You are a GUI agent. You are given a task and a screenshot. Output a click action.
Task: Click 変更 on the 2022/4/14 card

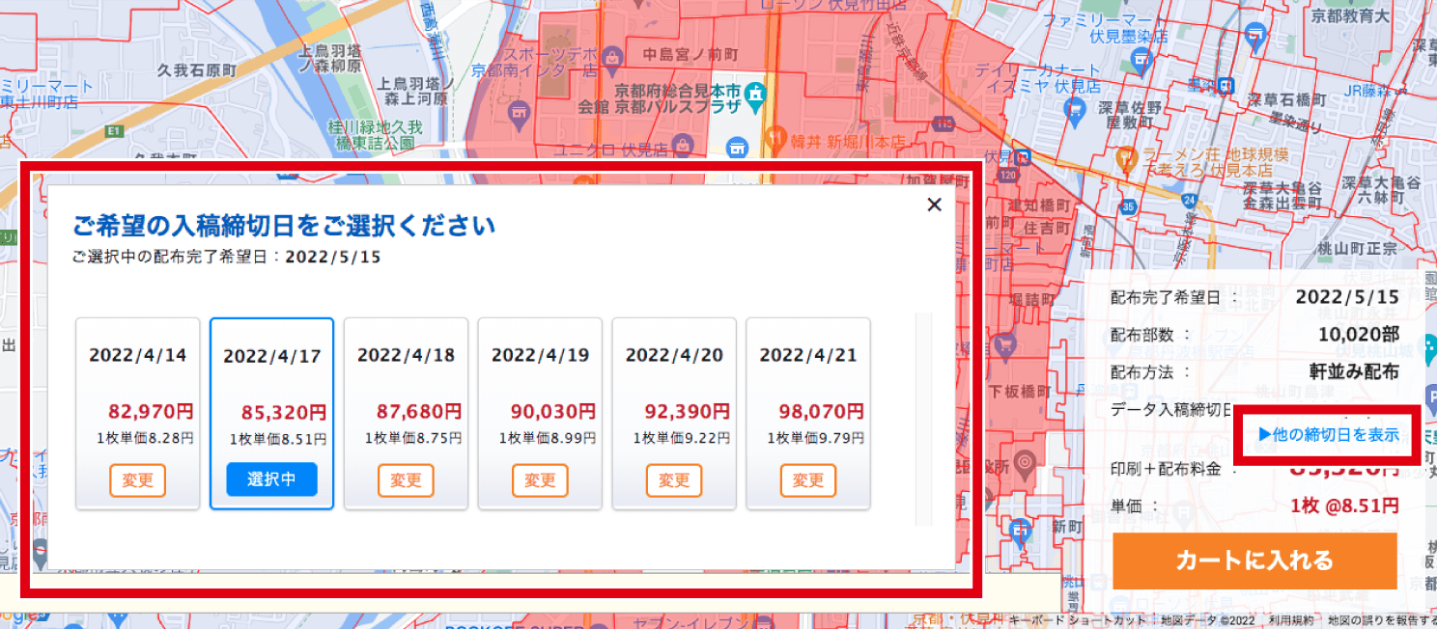click(138, 479)
